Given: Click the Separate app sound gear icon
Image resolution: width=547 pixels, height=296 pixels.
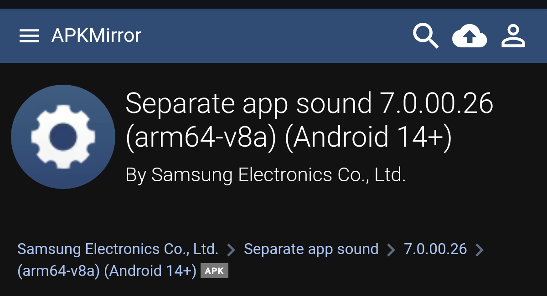Looking at the screenshot, I should click(x=63, y=136).
